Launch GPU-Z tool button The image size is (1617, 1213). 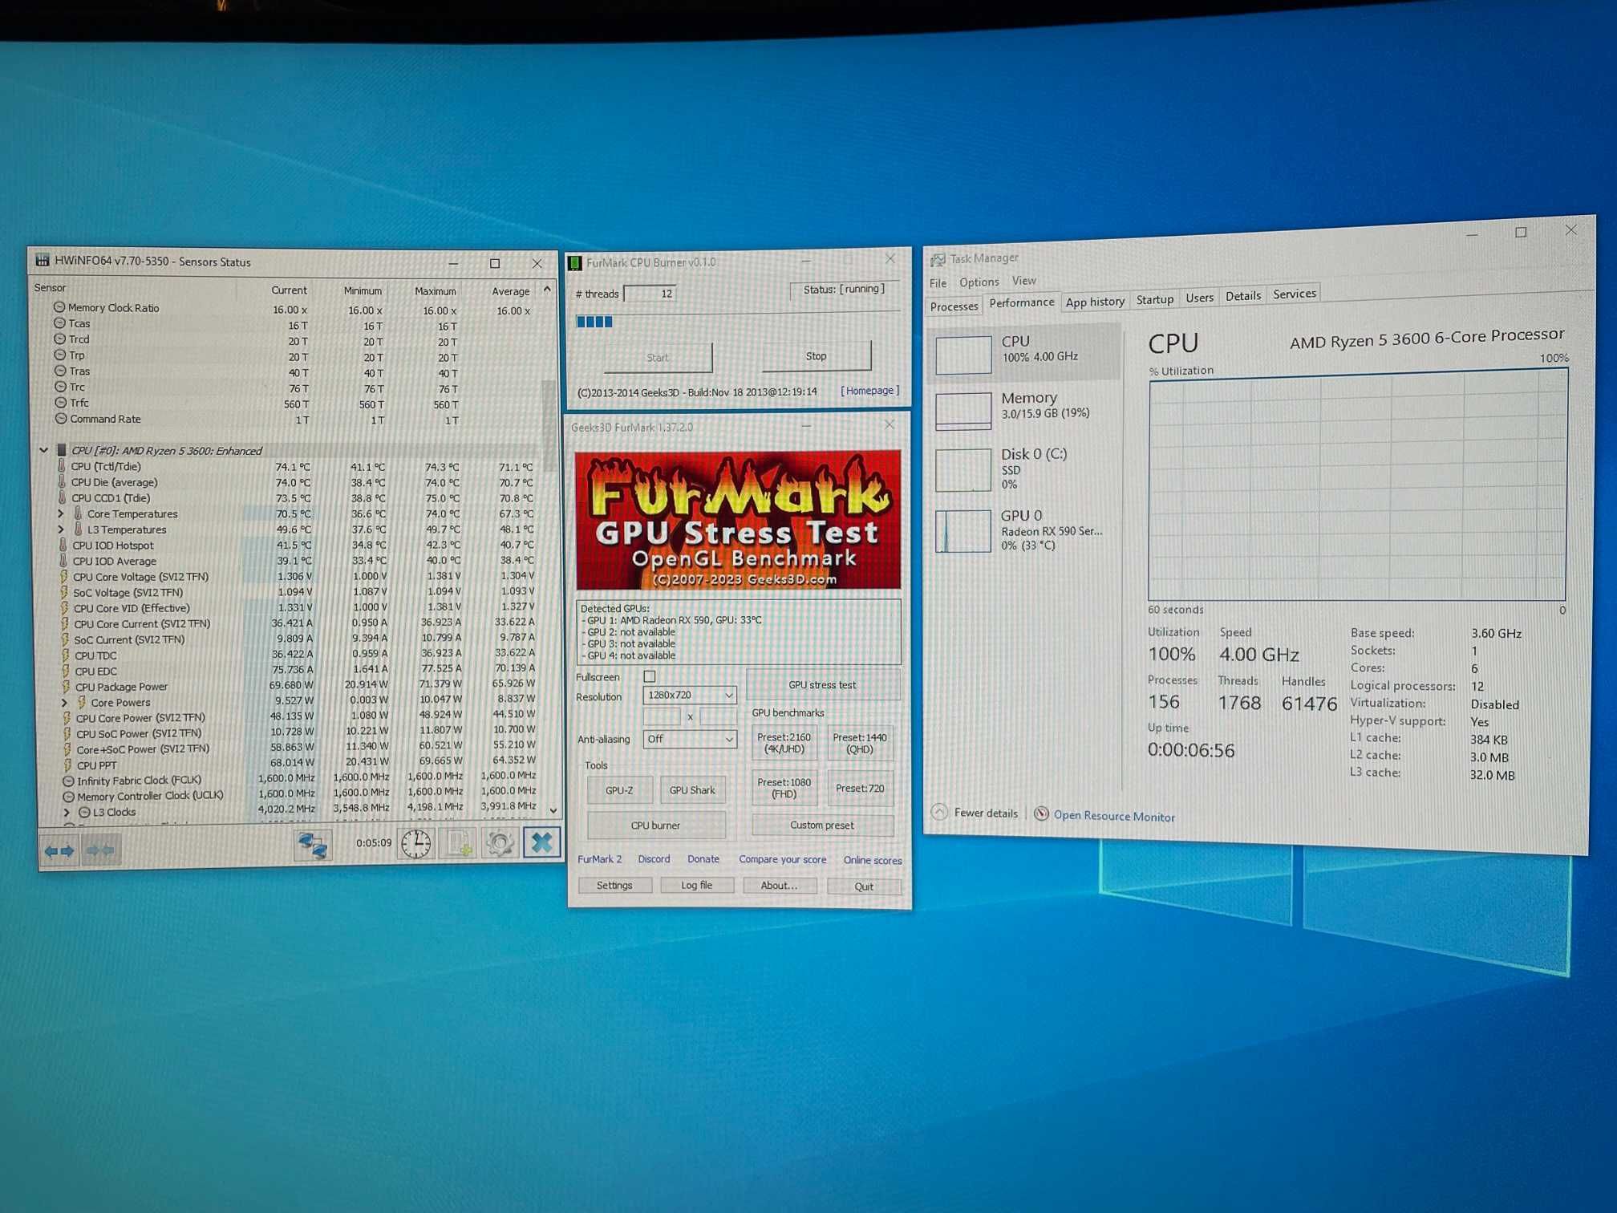click(619, 790)
